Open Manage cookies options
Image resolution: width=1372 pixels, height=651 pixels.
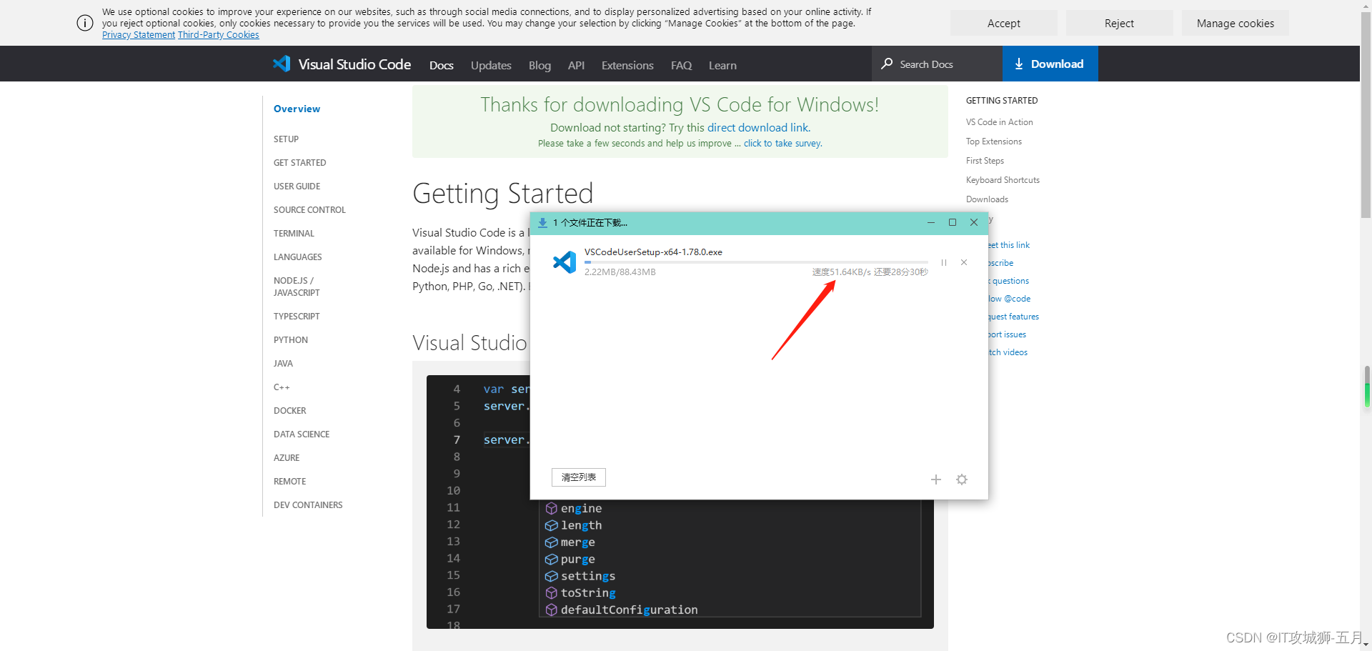tap(1235, 23)
